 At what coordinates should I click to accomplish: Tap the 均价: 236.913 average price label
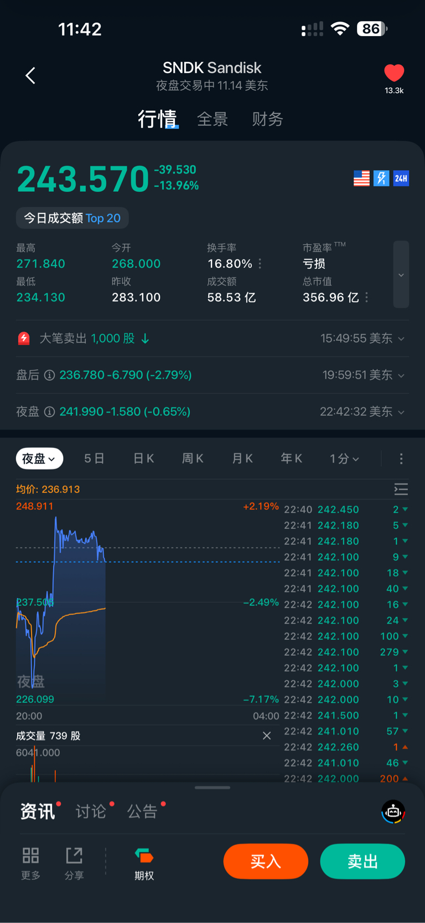[48, 489]
